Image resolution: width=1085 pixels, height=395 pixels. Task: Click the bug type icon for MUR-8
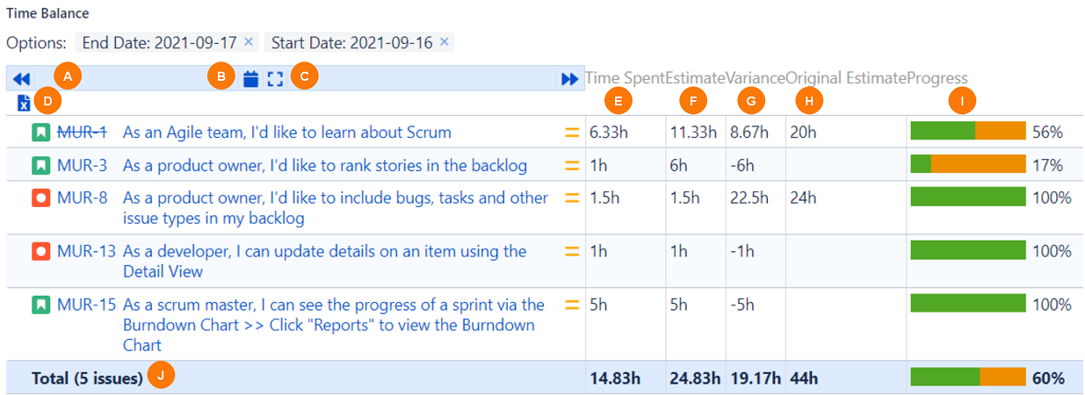[x=40, y=198]
